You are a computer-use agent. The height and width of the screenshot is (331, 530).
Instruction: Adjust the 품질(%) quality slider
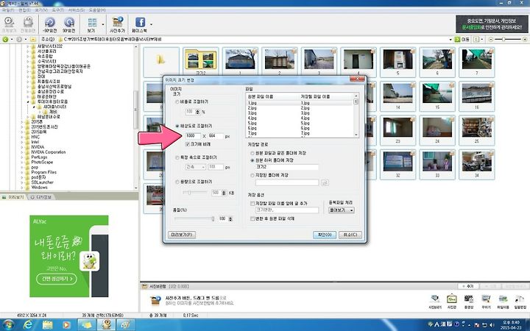click(x=194, y=219)
